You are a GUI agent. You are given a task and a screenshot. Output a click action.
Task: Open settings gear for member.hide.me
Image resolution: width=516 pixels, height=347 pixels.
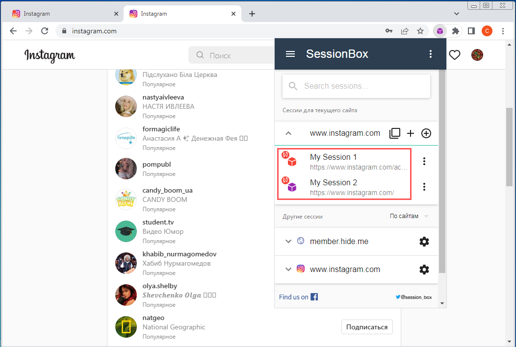424,242
